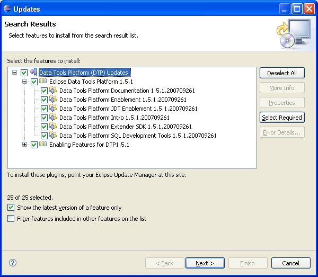Select Enabling Features for DTP1.5.1 row
Screen dimensions: 318x277
89,145
